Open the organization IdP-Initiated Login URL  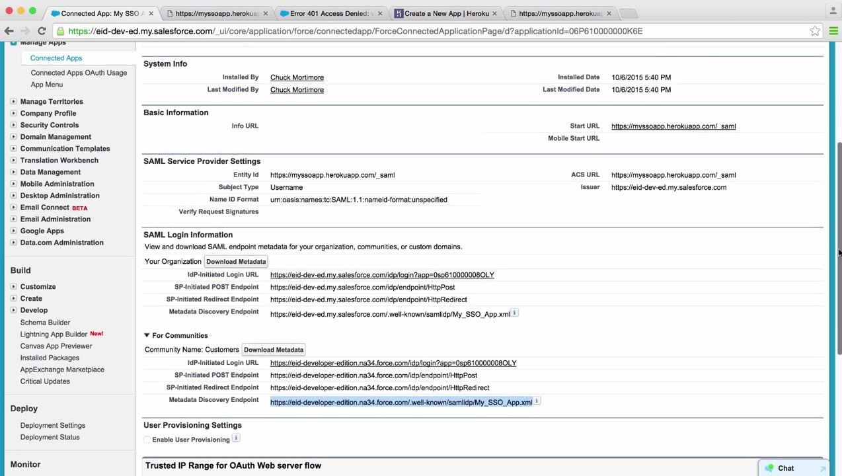(382, 275)
